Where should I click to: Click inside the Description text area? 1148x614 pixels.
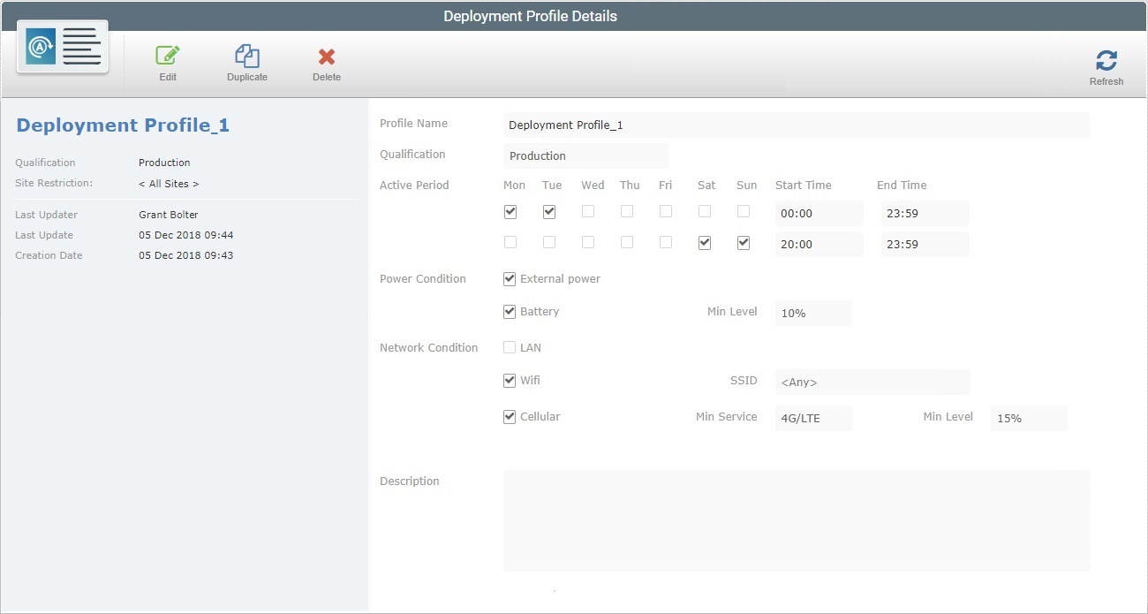(x=795, y=519)
